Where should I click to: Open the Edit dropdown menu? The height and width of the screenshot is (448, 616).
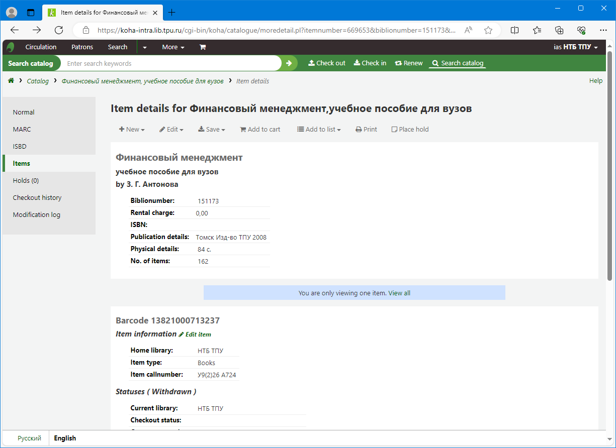[171, 130]
